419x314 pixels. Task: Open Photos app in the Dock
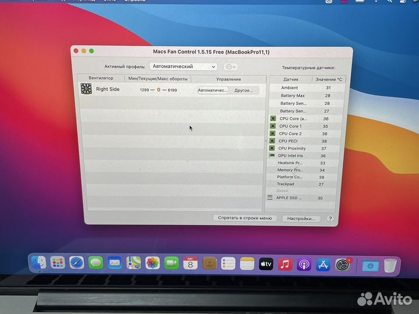(x=152, y=263)
